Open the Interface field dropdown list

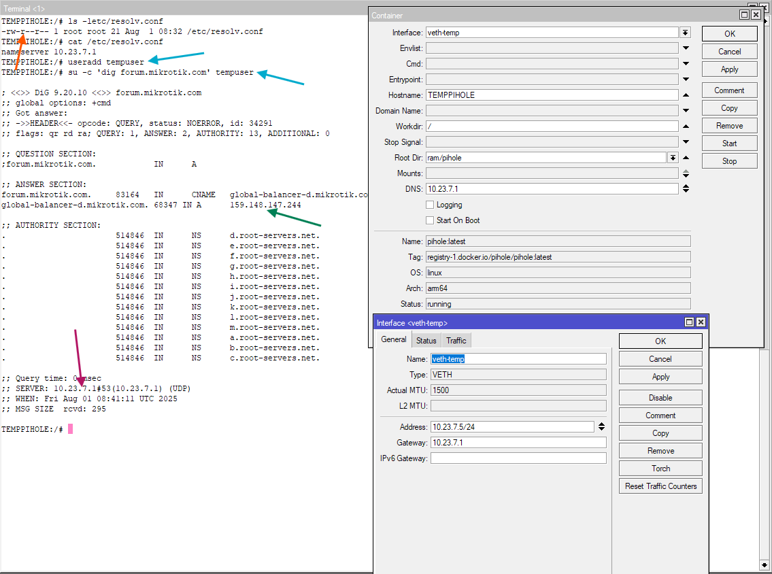pyautogui.click(x=685, y=33)
